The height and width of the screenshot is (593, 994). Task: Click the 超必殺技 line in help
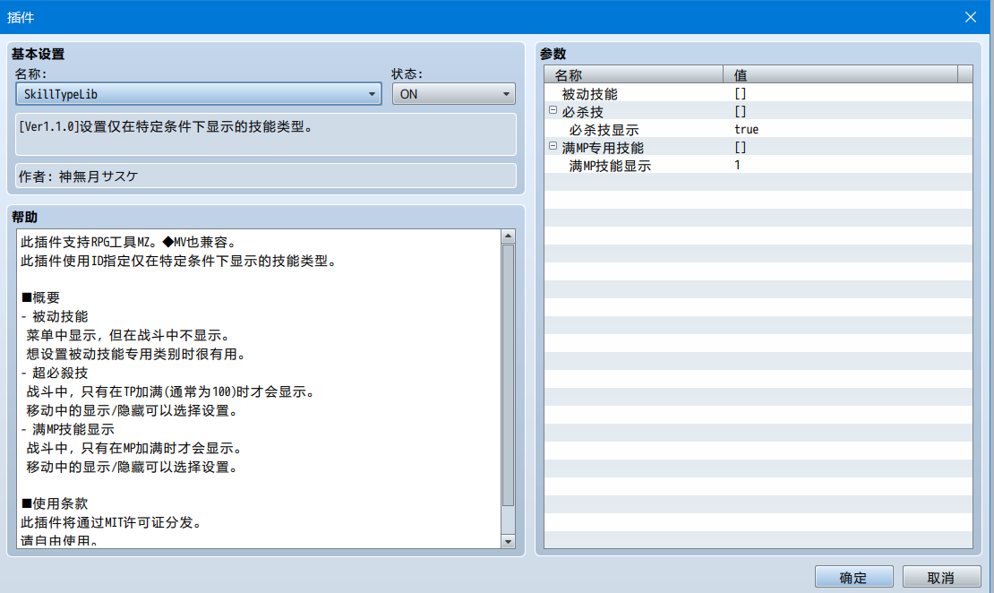[55, 373]
